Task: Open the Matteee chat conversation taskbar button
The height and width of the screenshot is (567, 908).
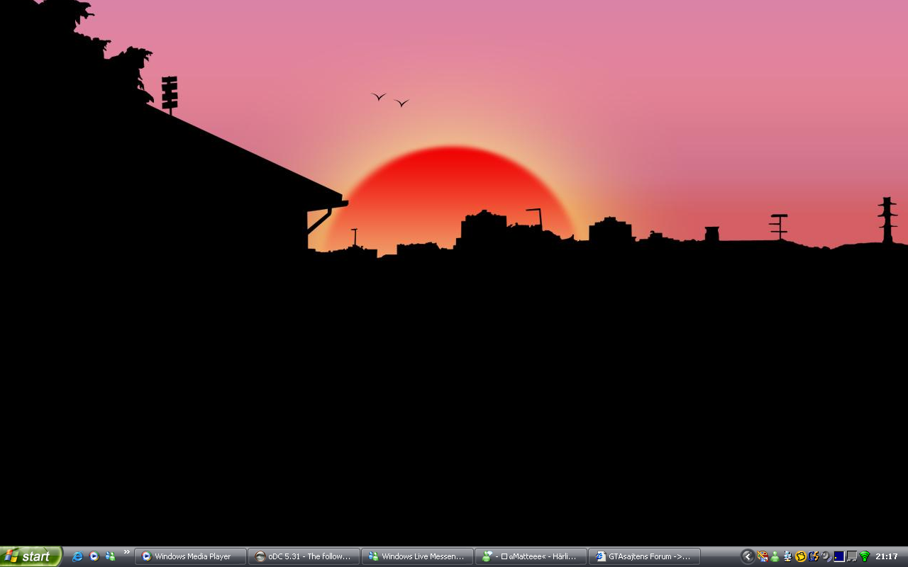Action: [x=531, y=556]
